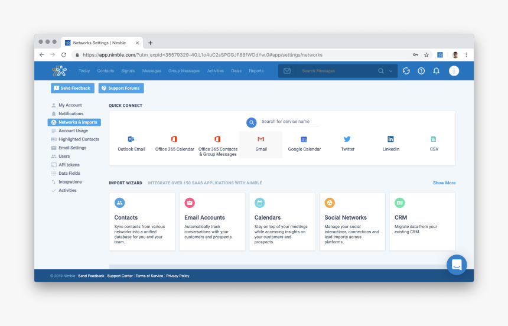This screenshot has width=508, height=326.
Task: Connect Office 365 Contacts & Group Messages
Action: 218,145
